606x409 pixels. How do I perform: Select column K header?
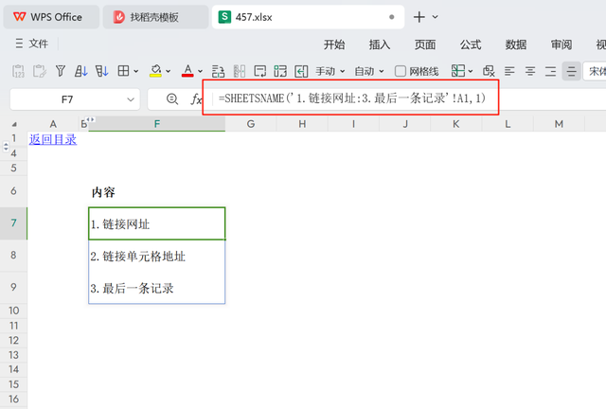click(456, 124)
